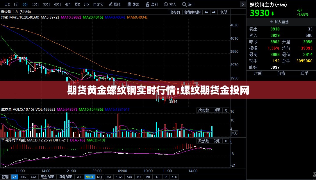Open the 叠加 overlay tool

(133, 4)
